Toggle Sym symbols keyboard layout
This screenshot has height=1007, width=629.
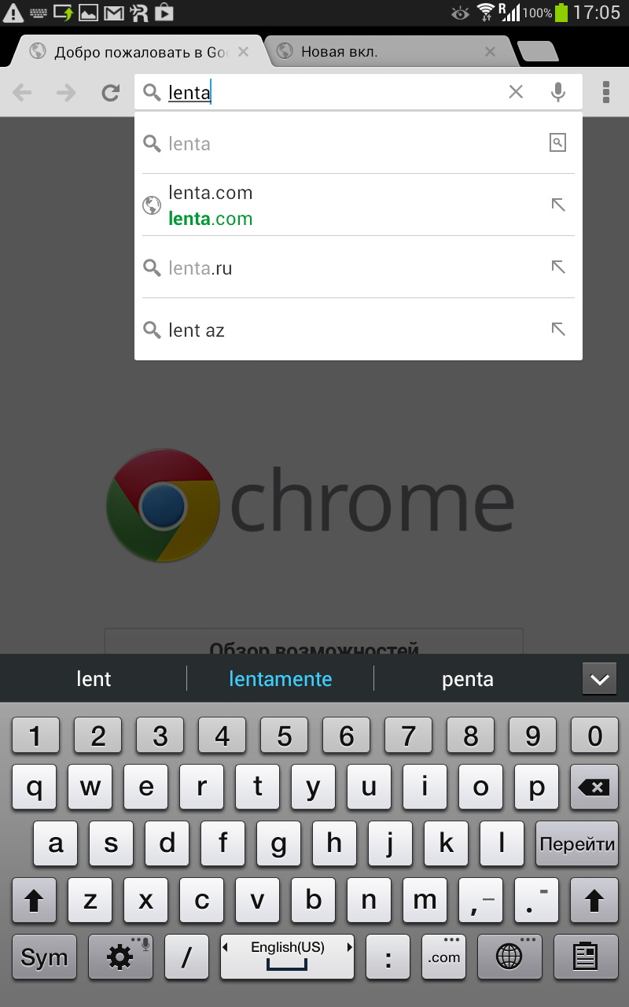pos(45,957)
